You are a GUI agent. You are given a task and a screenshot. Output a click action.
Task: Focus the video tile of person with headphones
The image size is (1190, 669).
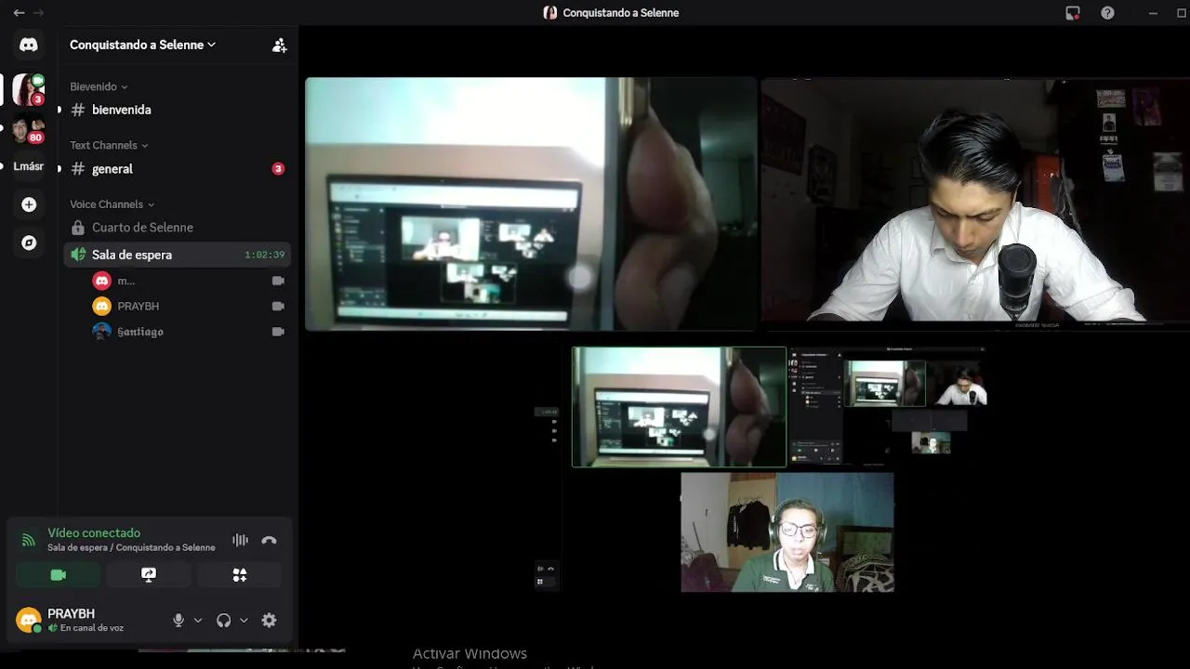click(x=787, y=532)
